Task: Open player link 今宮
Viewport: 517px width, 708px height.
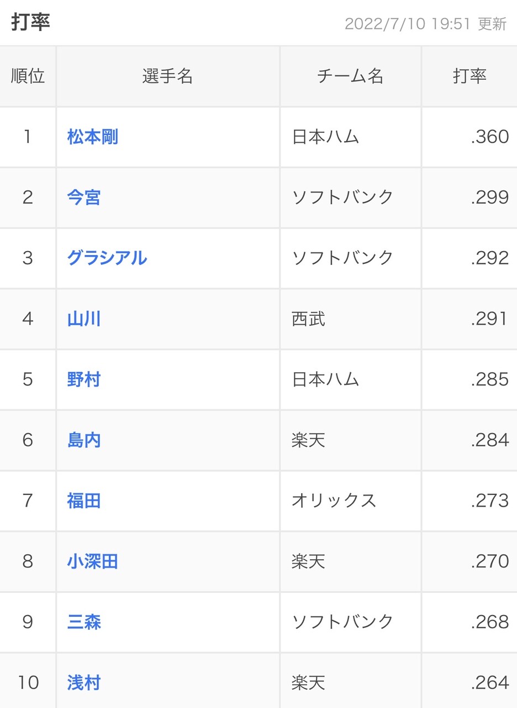Action: [84, 197]
